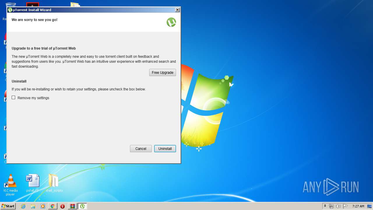Cancel the uninstall wizard
Image resolution: width=373 pixels, height=210 pixels.
(141, 148)
